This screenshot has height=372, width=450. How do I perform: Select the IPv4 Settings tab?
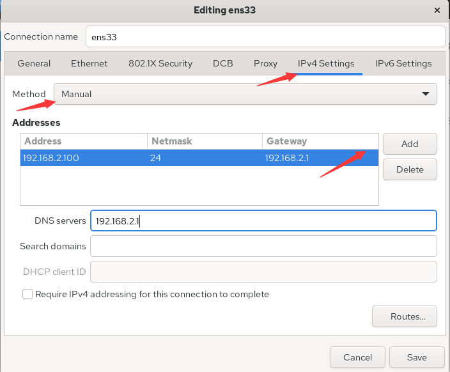click(x=326, y=63)
